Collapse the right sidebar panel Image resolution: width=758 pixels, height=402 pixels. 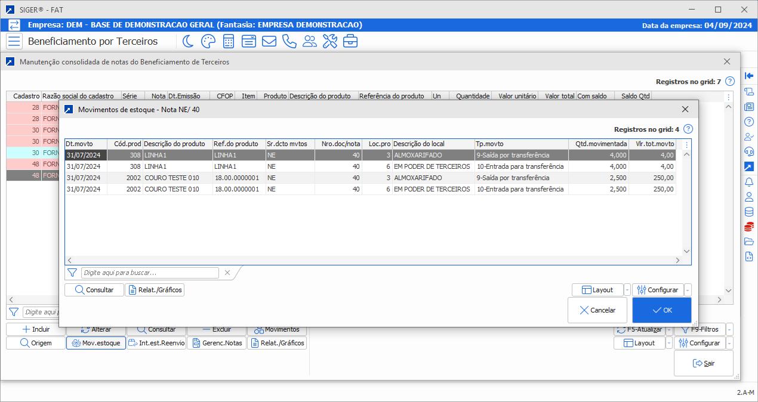pos(749,76)
